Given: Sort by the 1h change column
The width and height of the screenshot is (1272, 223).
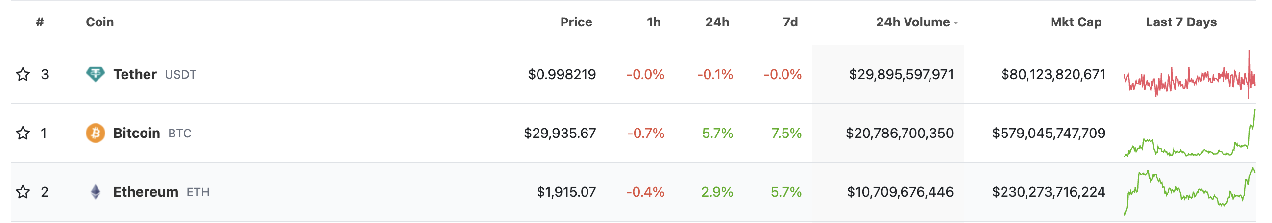Looking at the screenshot, I should (653, 22).
